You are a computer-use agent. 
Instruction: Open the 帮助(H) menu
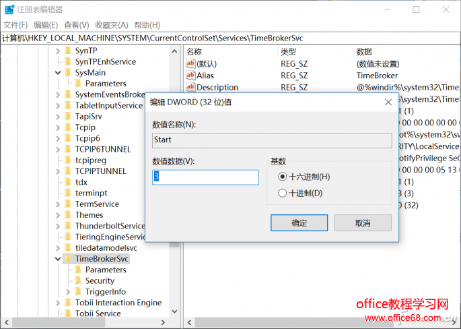pos(147,25)
